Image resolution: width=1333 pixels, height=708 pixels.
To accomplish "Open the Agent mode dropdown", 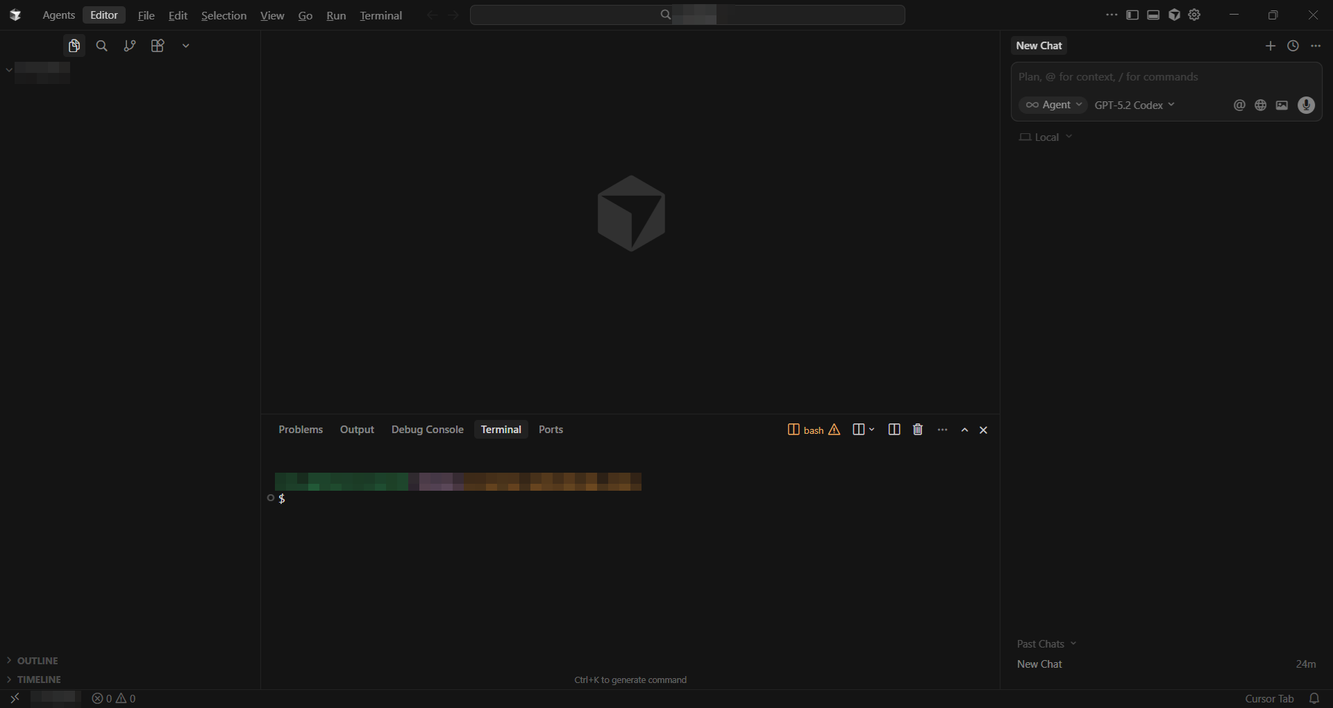I will click(1053, 105).
